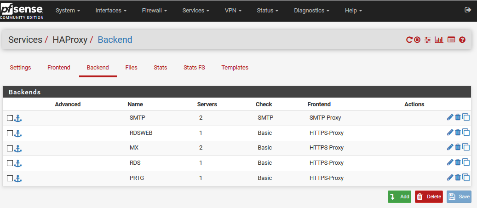Open the System dropdown menu
The height and width of the screenshot is (208, 477).
(x=68, y=11)
